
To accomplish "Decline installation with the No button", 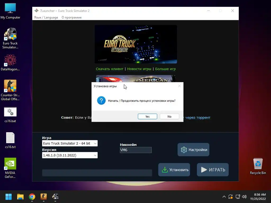I will click(x=169, y=117).
